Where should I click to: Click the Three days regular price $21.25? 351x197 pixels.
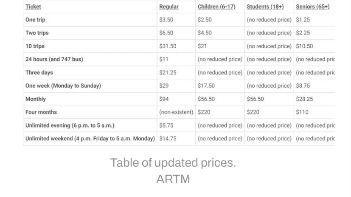(168, 72)
